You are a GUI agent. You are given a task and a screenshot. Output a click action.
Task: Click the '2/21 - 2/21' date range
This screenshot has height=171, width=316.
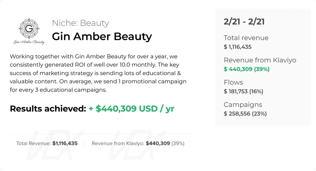pos(244,22)
